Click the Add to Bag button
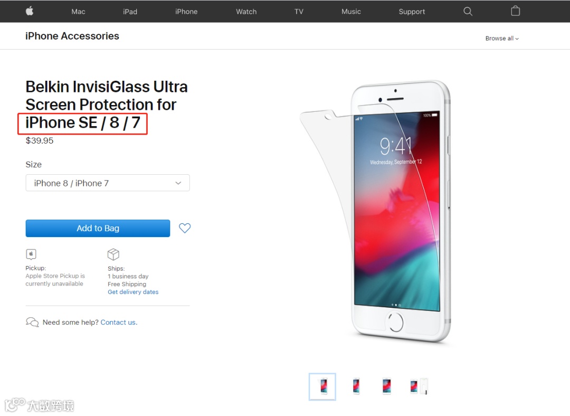This screenshot has width=570, height=416. click(x=98, y=229)
